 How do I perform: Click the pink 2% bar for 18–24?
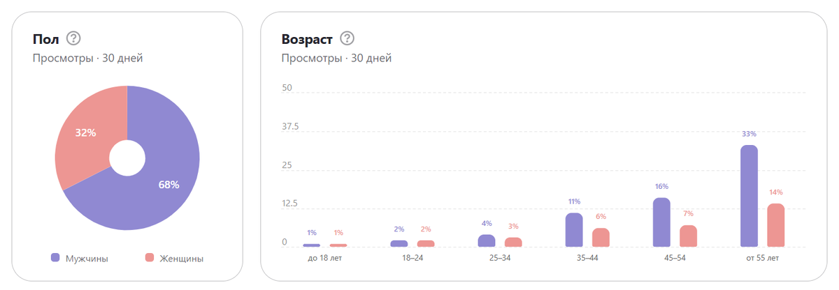coord(426,243)
